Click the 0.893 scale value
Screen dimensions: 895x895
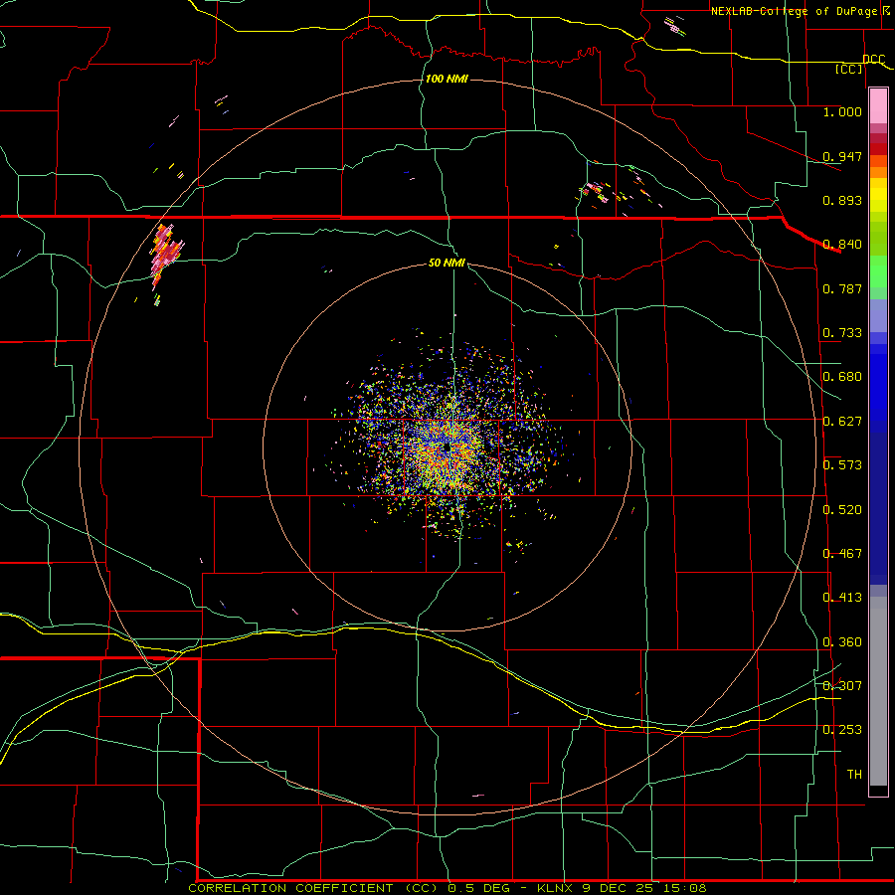[842, 200]
